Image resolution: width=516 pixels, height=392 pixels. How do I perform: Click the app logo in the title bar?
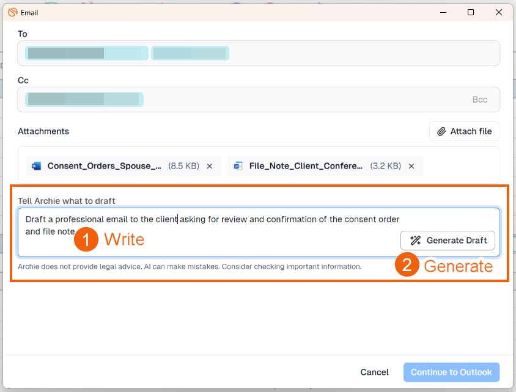13,12
